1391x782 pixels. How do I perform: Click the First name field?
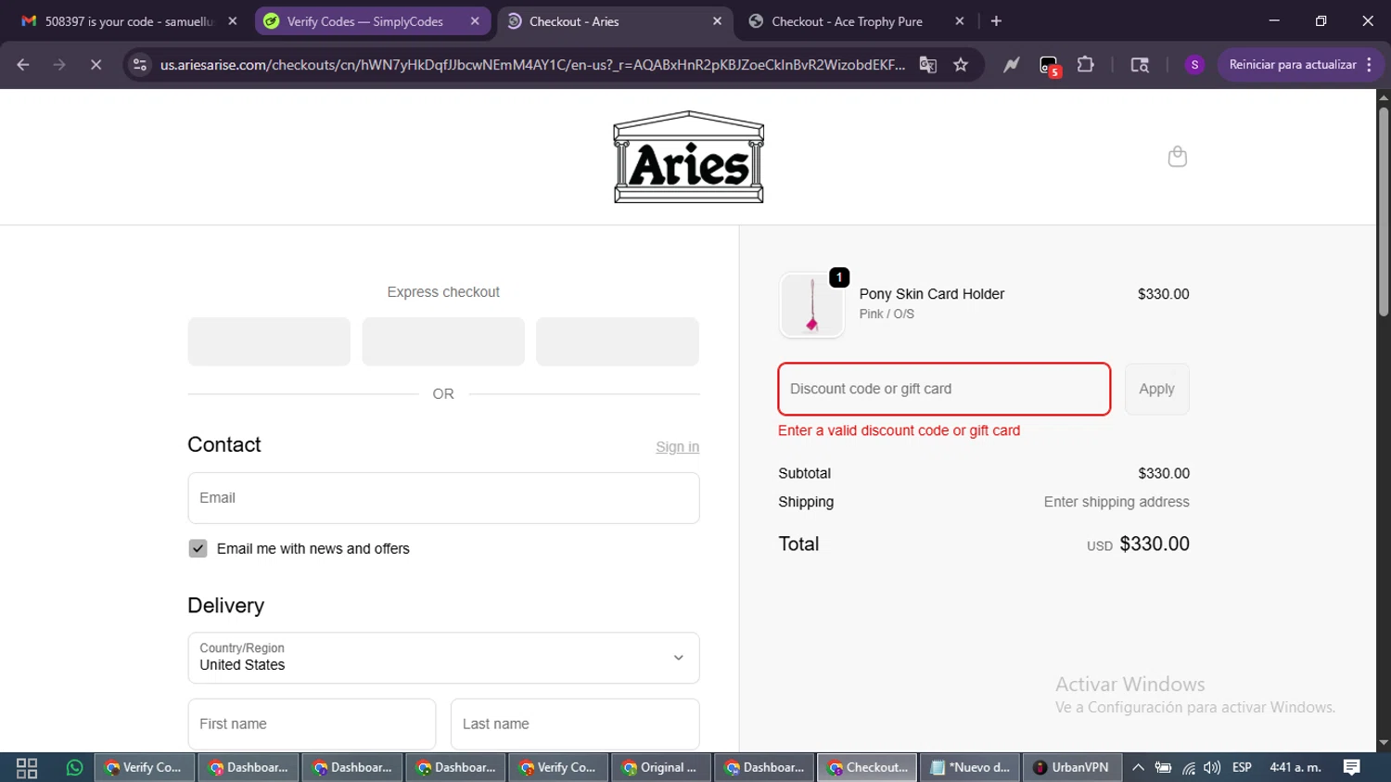tap(312, 724)
